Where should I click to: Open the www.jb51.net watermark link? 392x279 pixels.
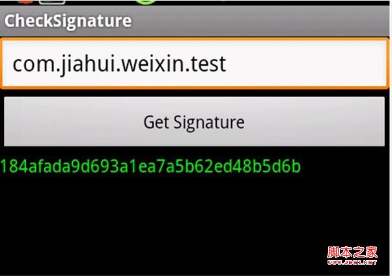coord(352,262)
